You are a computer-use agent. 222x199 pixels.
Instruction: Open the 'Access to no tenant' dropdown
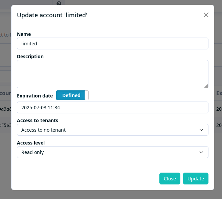pos(113,130)
